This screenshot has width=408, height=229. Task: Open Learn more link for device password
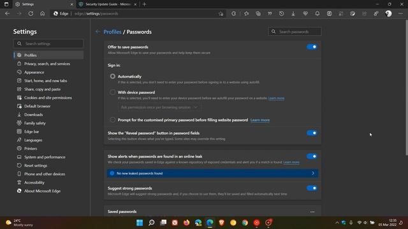coord(276,98)
